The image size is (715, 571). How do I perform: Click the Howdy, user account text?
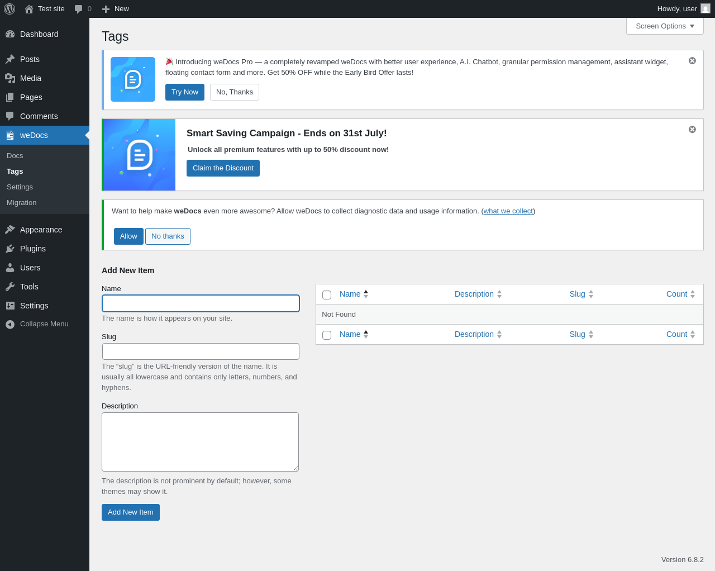pyautogui.click(x=677, y=9)
